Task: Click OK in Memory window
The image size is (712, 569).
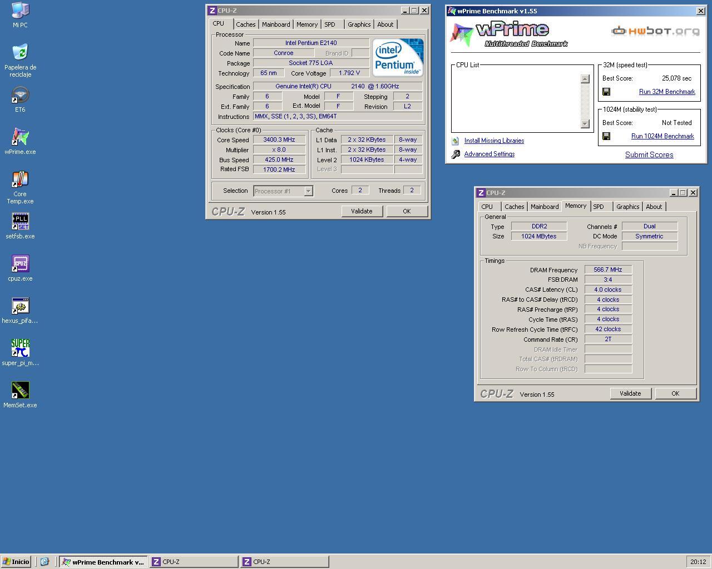Action: (675, 393)
